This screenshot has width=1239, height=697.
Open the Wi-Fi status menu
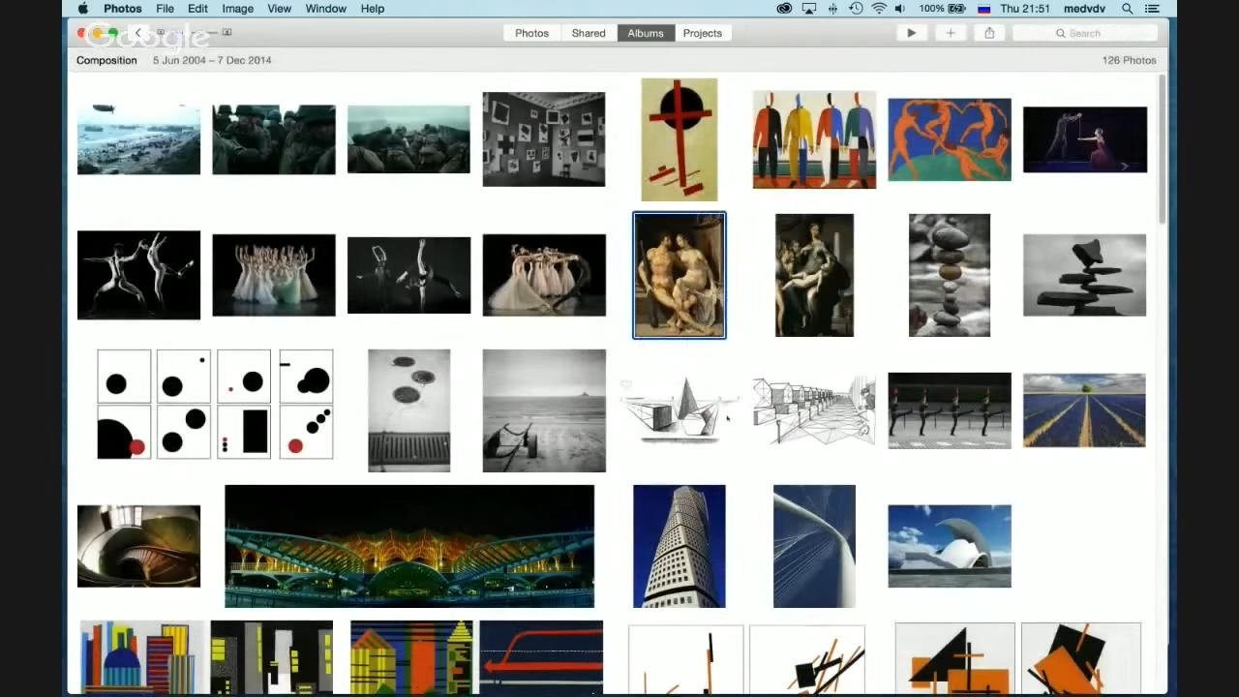pyautogui.click(x=879, y=9)
